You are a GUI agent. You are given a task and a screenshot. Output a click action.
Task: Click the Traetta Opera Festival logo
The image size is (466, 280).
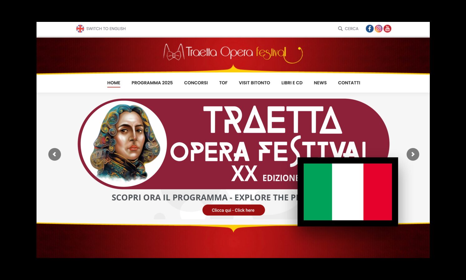pos(233,53)
